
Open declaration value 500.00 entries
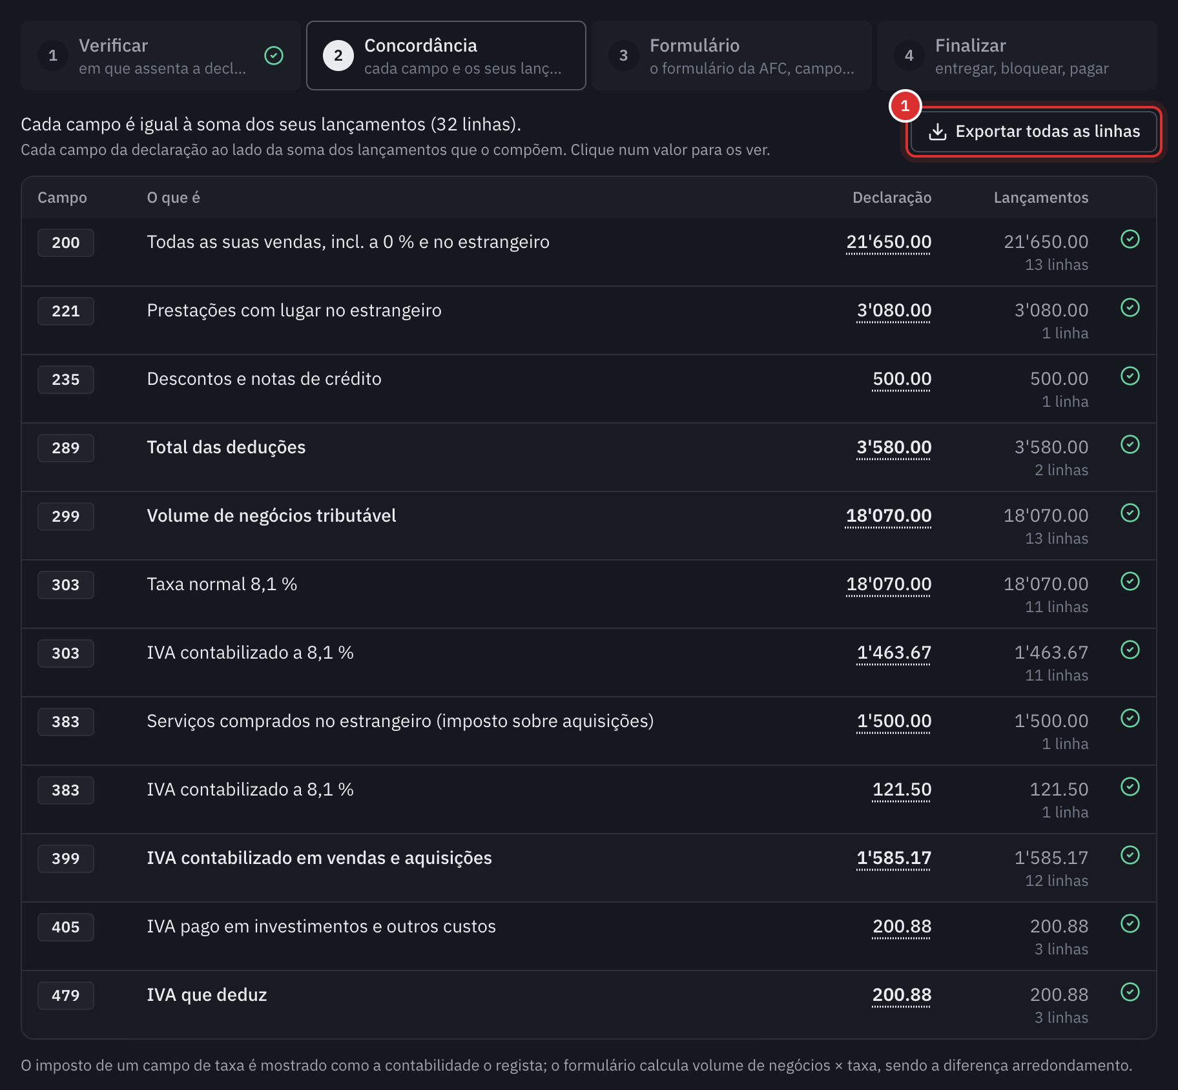902,379
